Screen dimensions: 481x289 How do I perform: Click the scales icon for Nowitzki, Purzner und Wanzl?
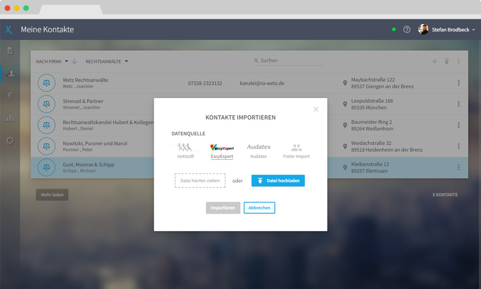46,146
